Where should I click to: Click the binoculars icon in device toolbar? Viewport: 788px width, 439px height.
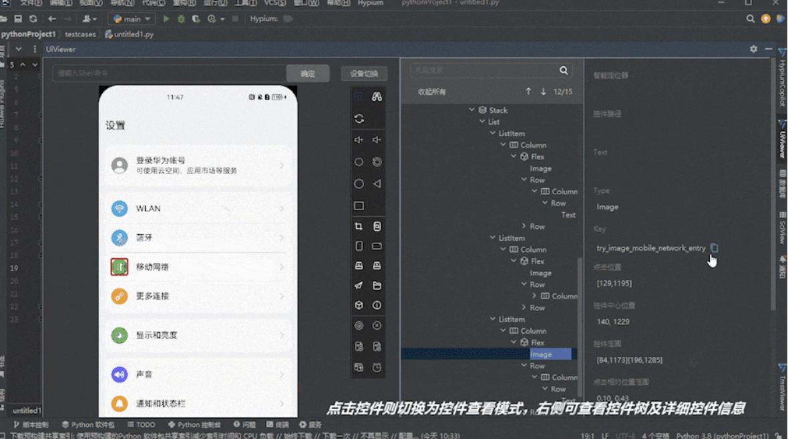[377, 97]
